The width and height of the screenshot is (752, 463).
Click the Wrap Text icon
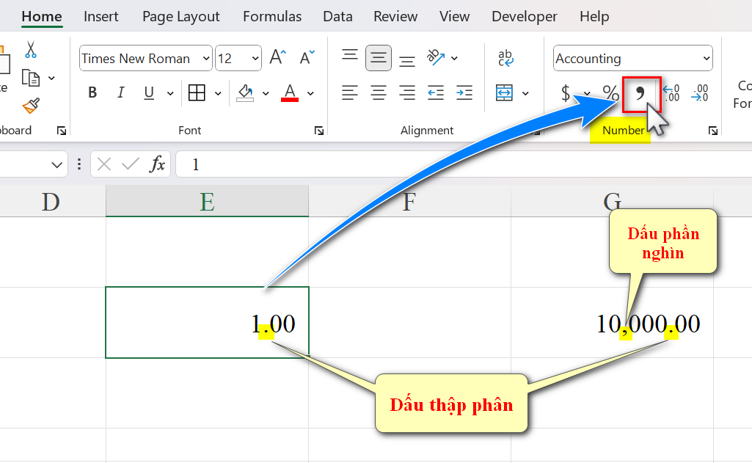[x=505, y=58]
